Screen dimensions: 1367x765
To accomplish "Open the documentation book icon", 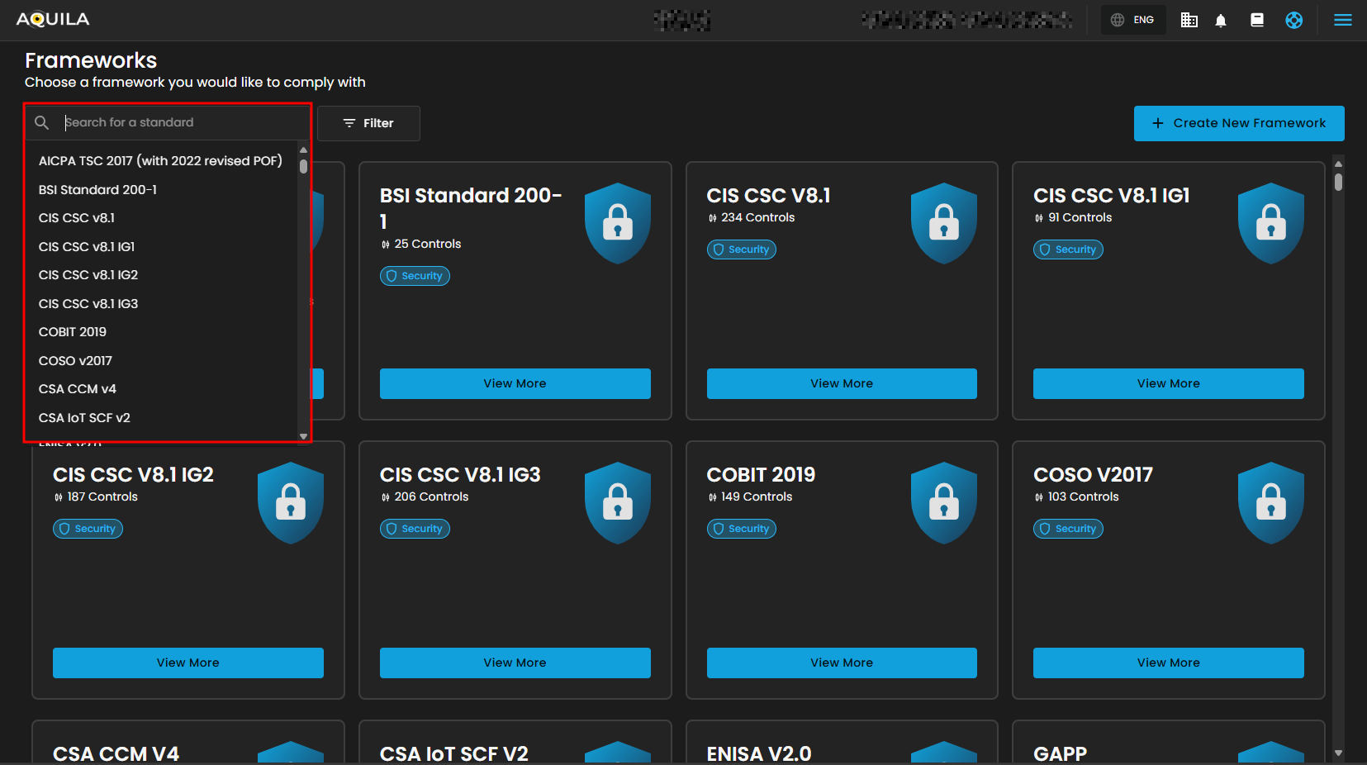I will click(1257, 20).
